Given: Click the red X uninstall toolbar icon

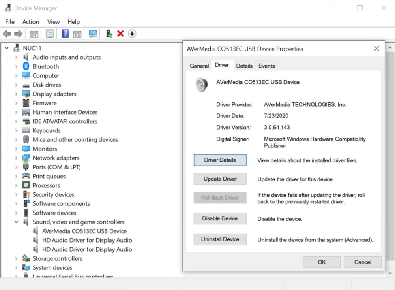Looking at the screenshot, I should pyautogui.click(x=120, y=34).
